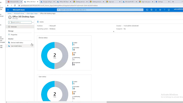Open Cloud Shell from the Azure header
This screenshot has height=103, width=183.
147,10
